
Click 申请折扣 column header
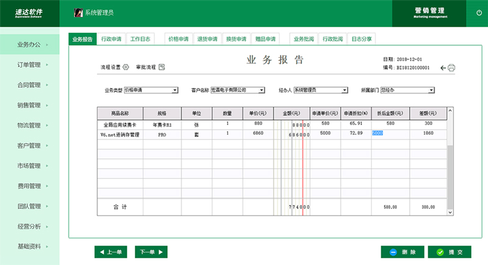(x=356, y=113)
